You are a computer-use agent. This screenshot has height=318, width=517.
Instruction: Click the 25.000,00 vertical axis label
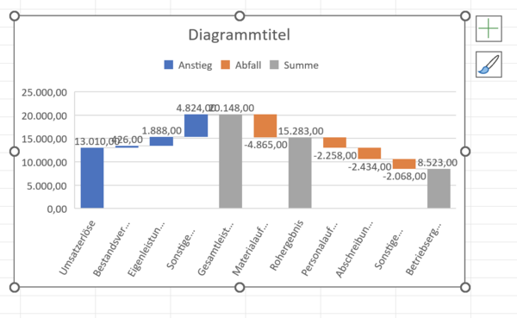tap(44, 92)
